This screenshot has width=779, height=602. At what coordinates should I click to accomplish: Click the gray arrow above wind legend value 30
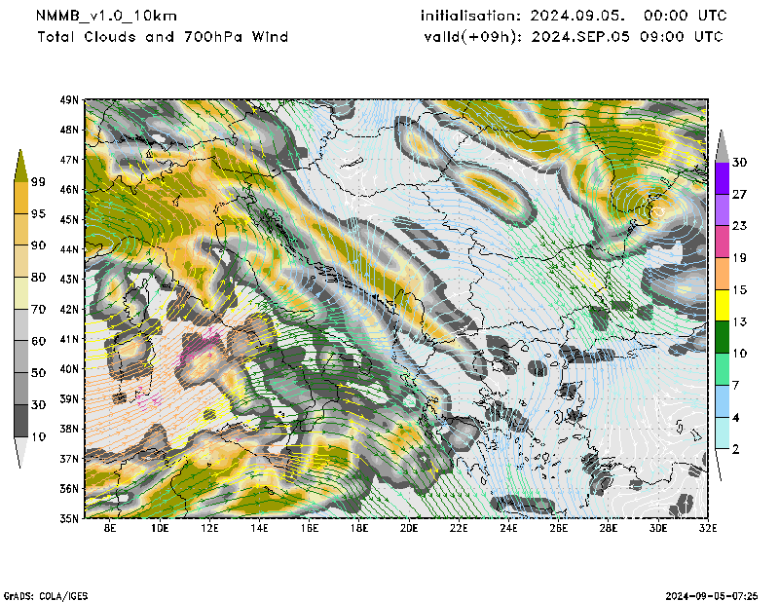click(x=722, y=146)
